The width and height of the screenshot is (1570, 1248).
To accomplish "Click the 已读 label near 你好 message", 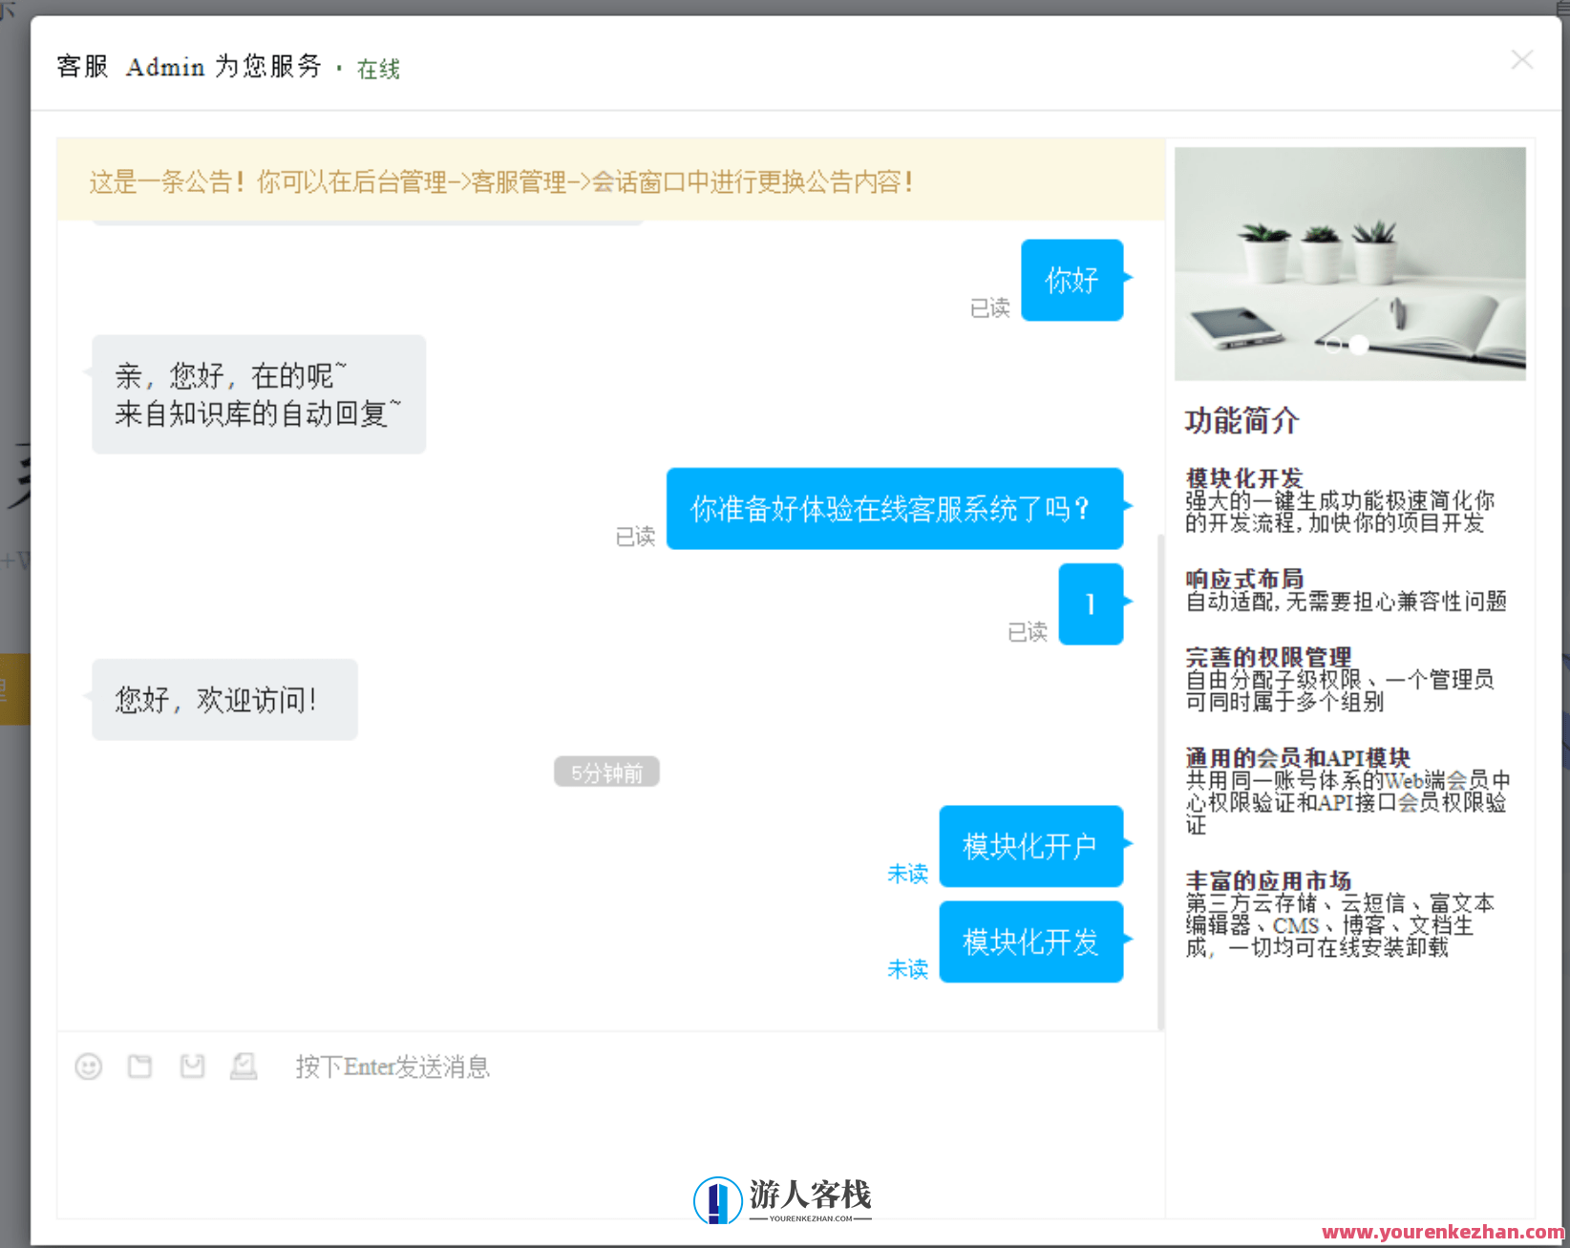I will point(989,307).
